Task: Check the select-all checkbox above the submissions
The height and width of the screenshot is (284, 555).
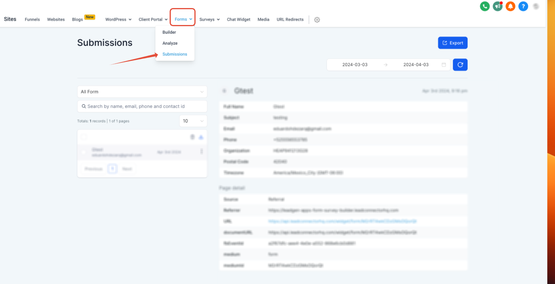Action: click(x=84, y=137)
